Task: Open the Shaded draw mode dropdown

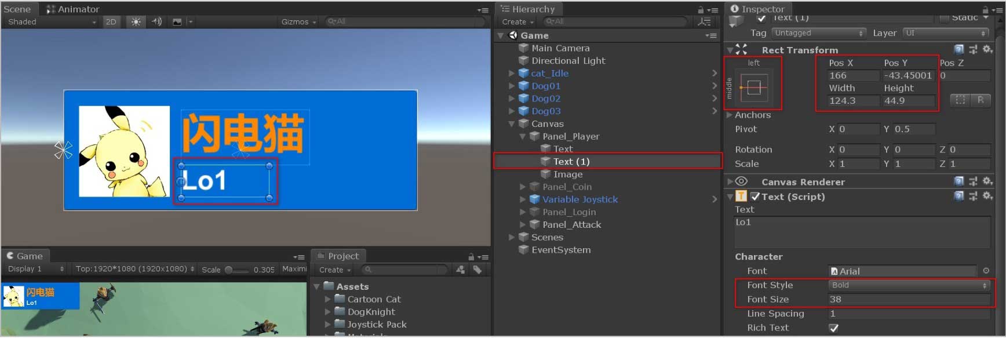Action: click(51, 21)
